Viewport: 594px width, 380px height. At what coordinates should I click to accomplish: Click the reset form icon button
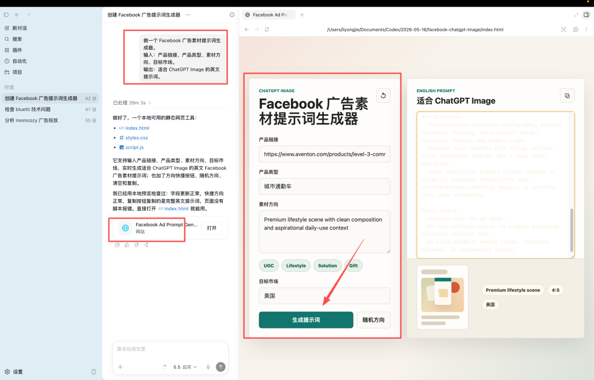(x=383, y=96)
